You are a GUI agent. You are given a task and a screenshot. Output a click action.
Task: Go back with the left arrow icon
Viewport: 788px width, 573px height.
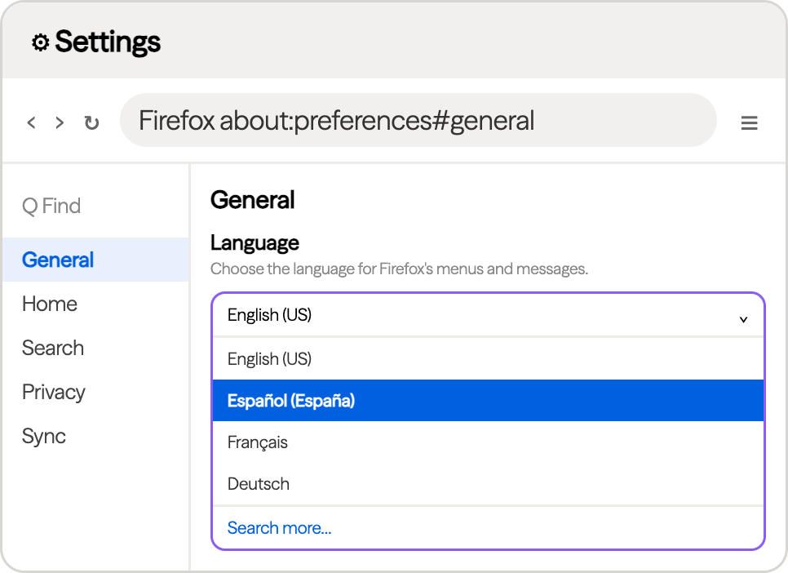tap(31, 122)
